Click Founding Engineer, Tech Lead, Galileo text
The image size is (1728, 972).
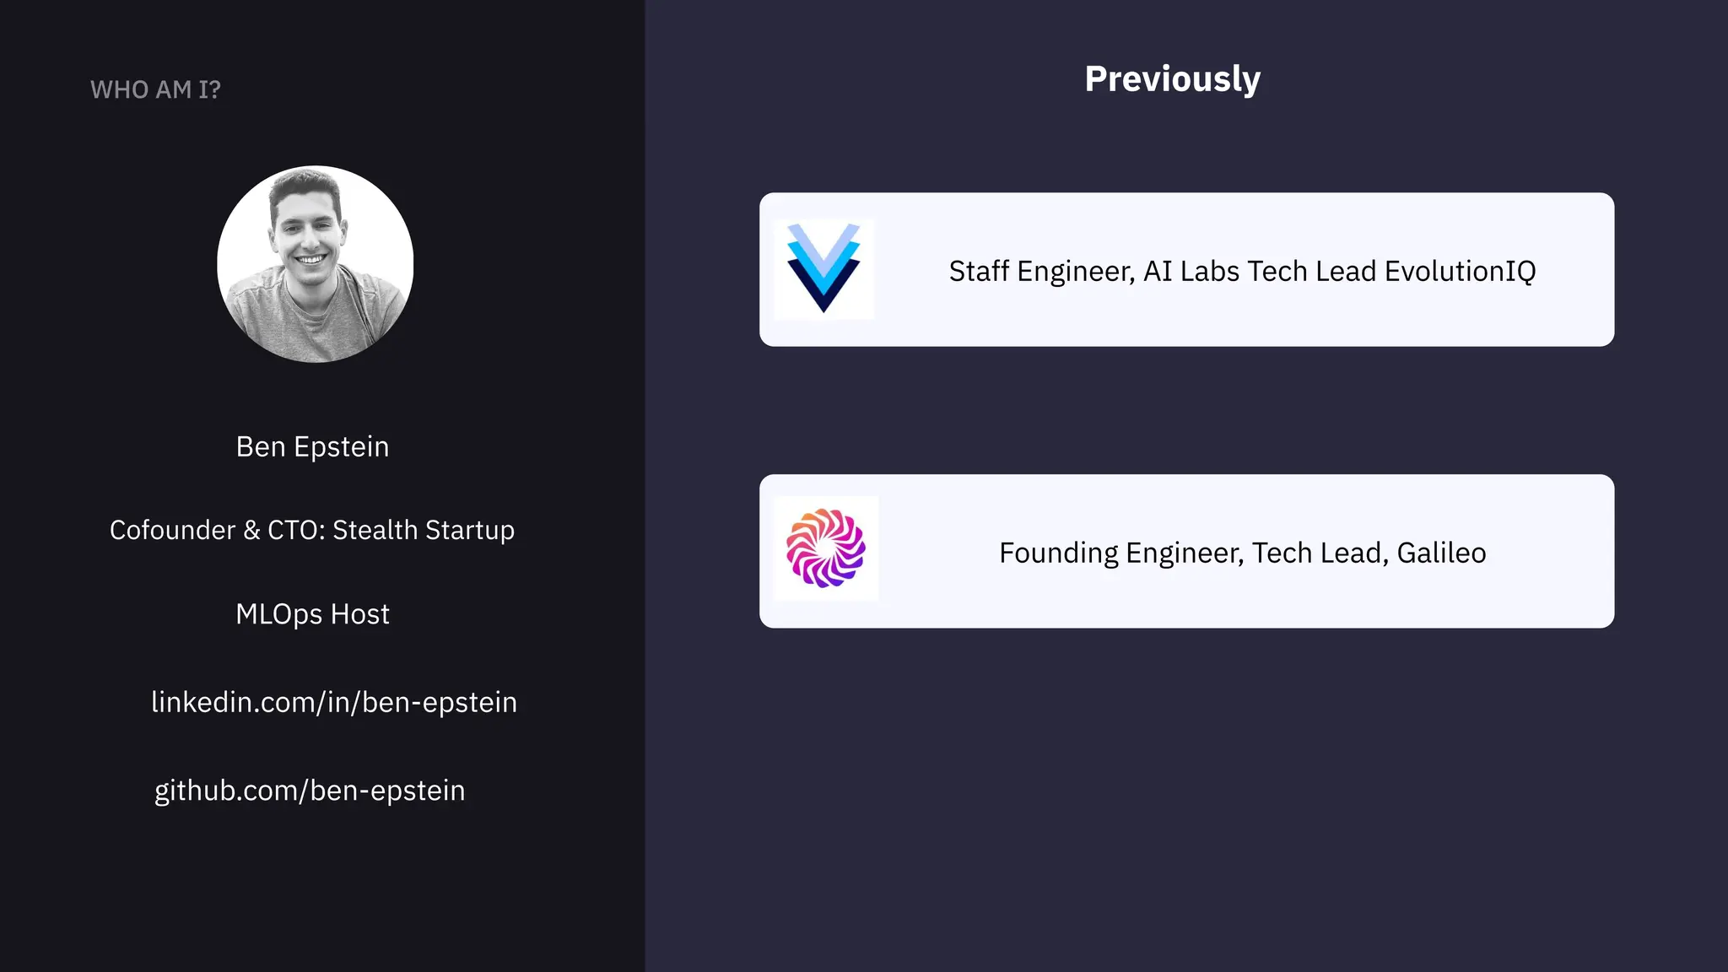pyautogui.click(x=1243, y=553)
